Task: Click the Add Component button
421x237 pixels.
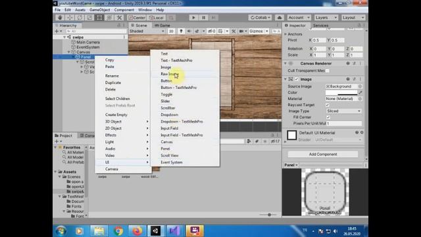Action: [323, 154]
